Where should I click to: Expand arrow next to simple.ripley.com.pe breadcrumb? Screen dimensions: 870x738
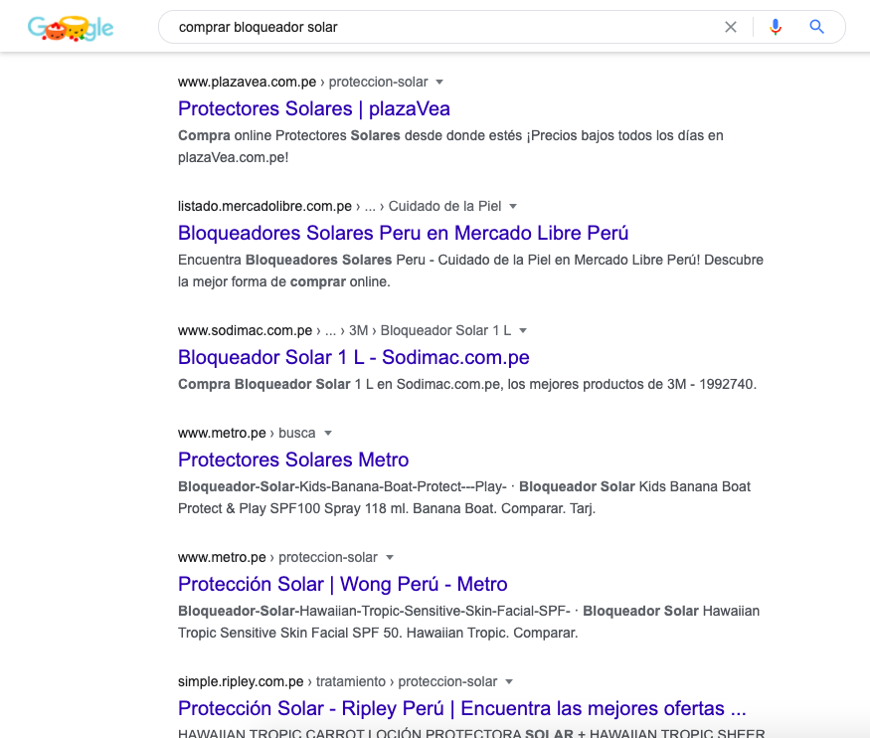(x=509, y=682)
